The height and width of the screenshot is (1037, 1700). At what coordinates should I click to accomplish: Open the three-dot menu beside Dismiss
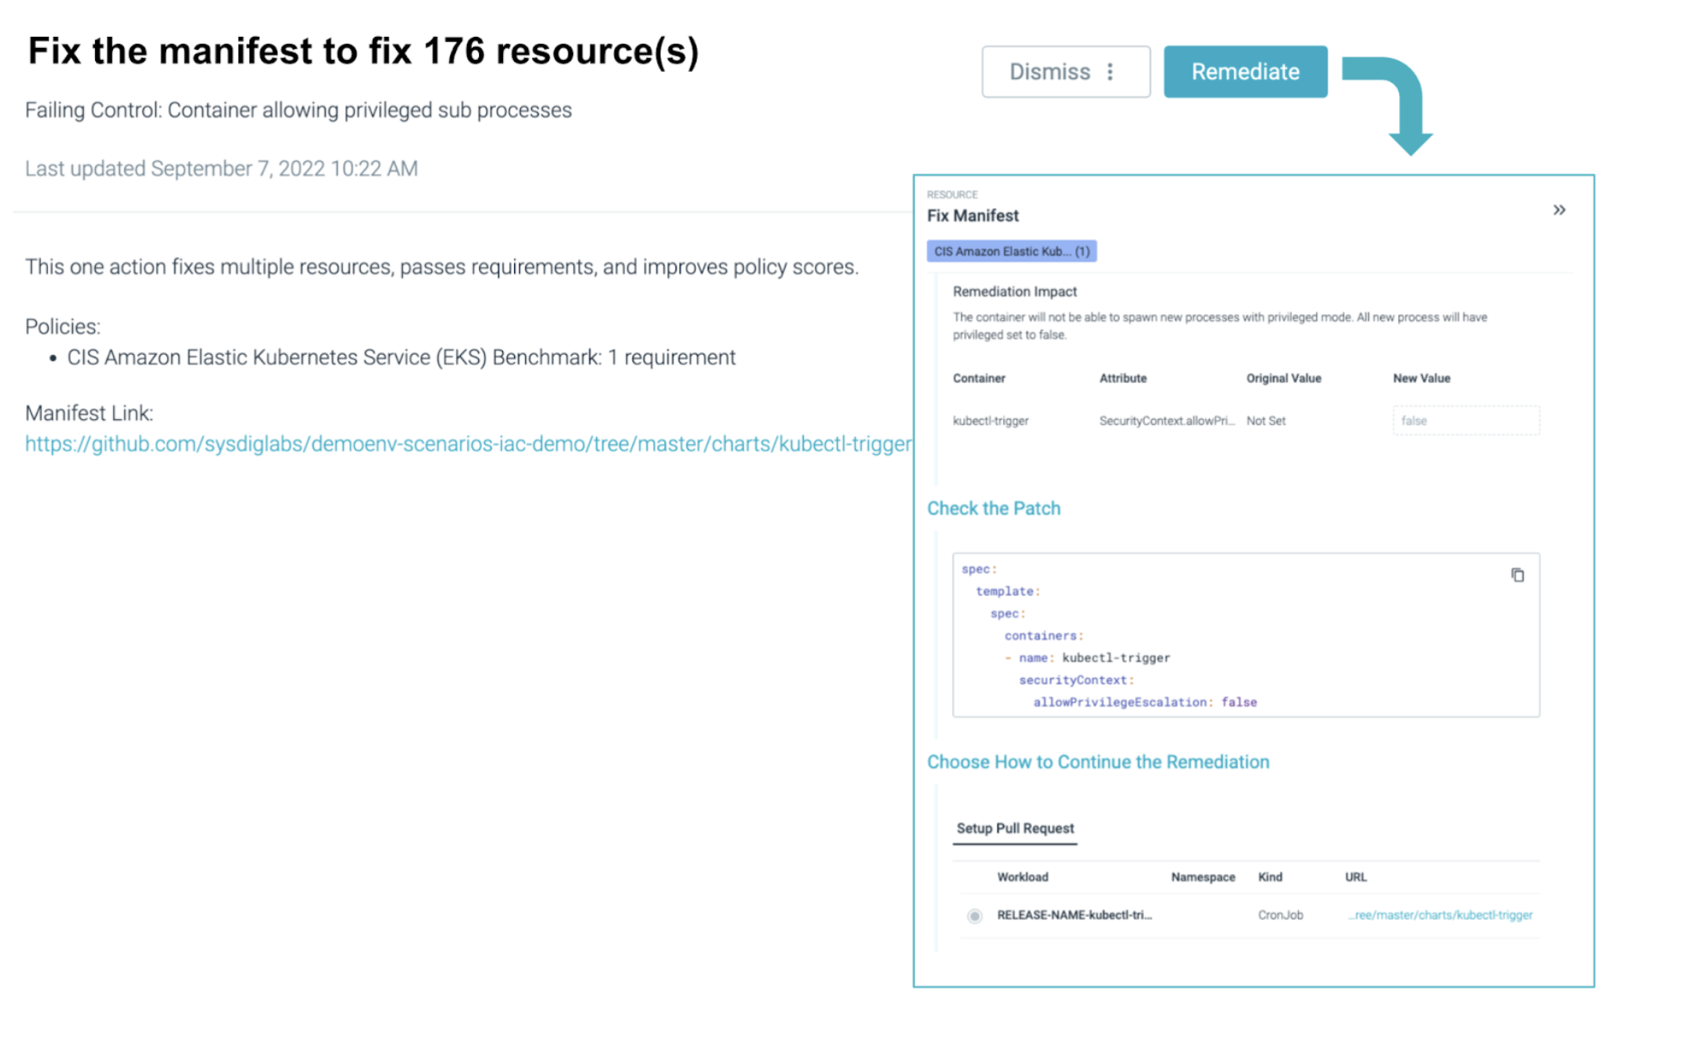point(1111,72)
